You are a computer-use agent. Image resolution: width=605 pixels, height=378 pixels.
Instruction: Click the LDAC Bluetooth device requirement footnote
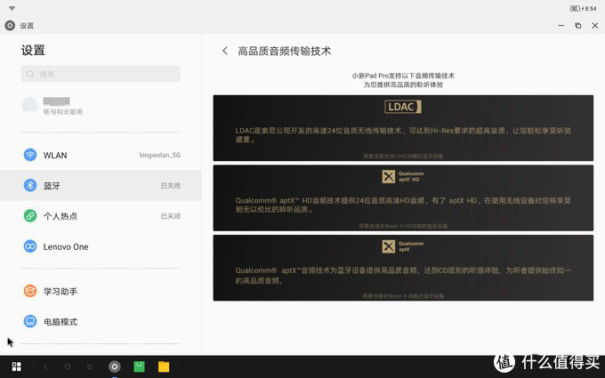403,157
